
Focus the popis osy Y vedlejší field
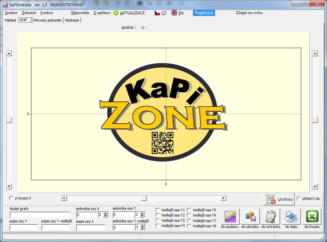[x=56, y=227]
